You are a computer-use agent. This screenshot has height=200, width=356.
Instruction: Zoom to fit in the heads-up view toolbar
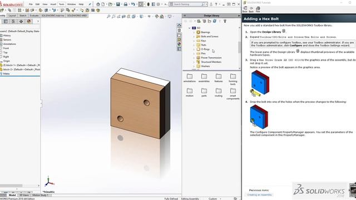point(108,16)
